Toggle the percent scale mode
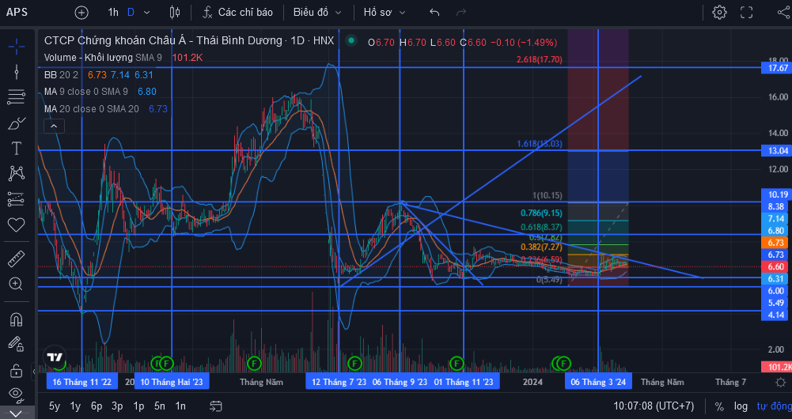The height and width of the screenshot is (419, 792). pyautogui.click(x=719, y=406)
